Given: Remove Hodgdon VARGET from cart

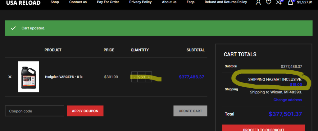Looking at the screenshot, I should click(10, 77).
